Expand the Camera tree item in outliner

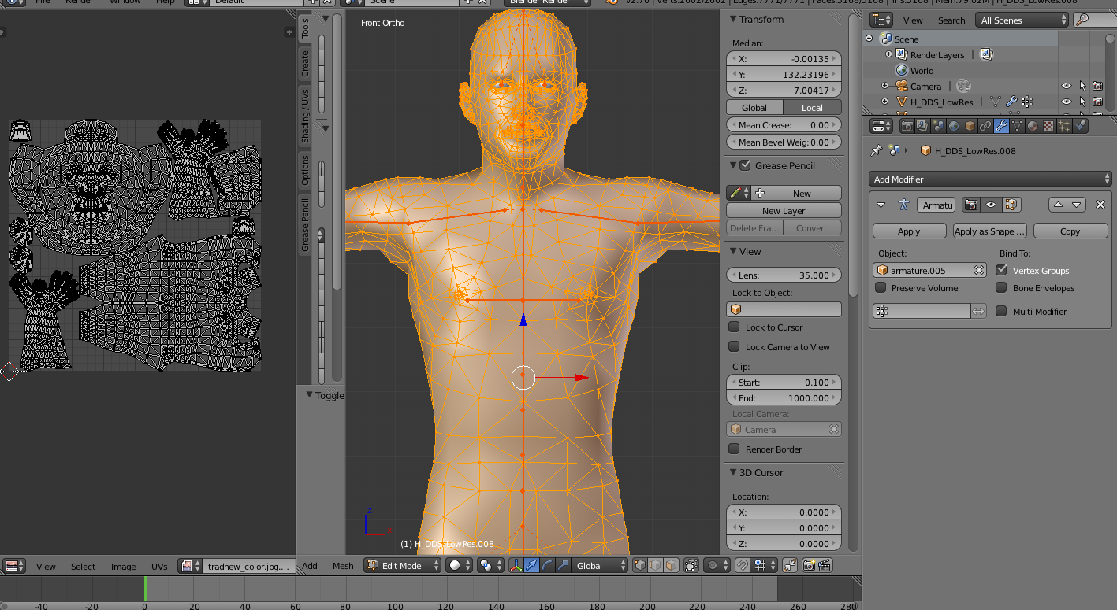pos(884,86)
